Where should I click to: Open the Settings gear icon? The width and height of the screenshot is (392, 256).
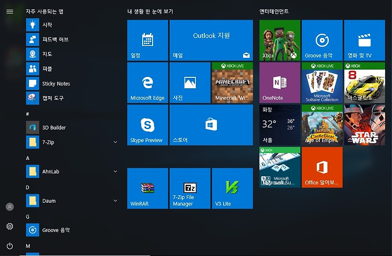point(10,226)
